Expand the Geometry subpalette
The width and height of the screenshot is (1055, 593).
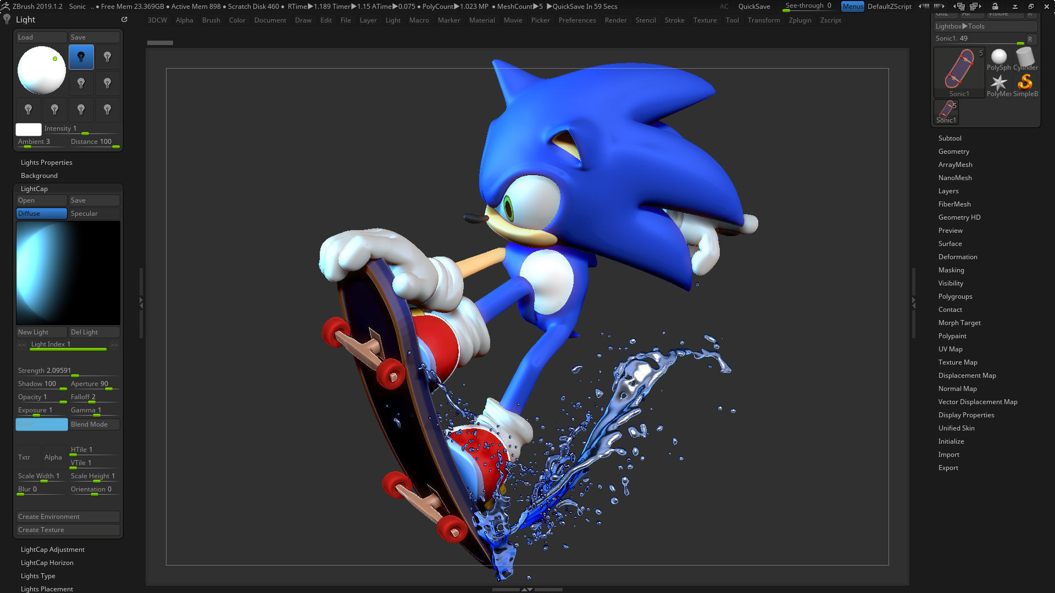(954, 152)
